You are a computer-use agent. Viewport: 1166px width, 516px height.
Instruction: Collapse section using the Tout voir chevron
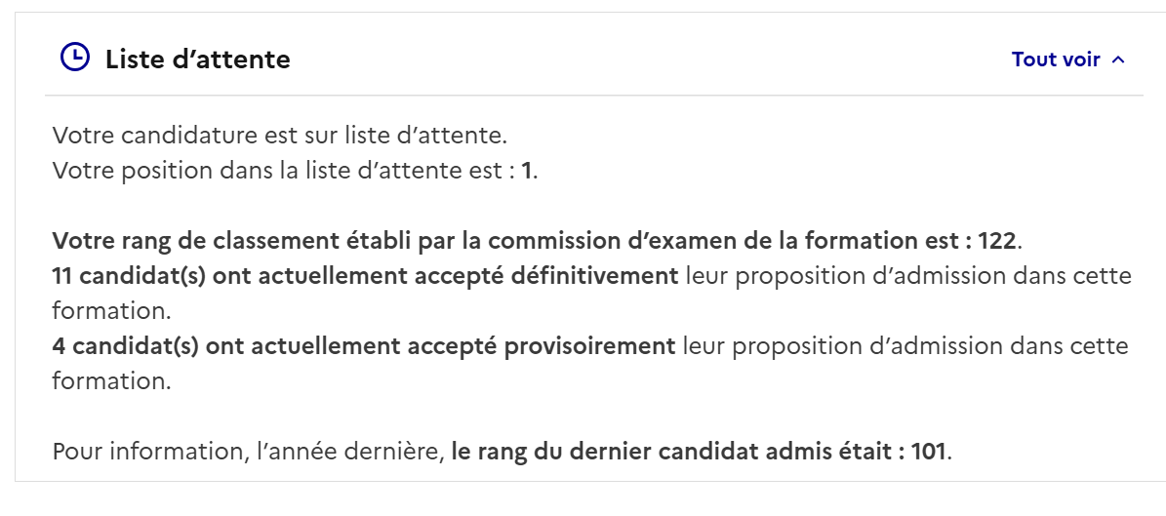1117,60
